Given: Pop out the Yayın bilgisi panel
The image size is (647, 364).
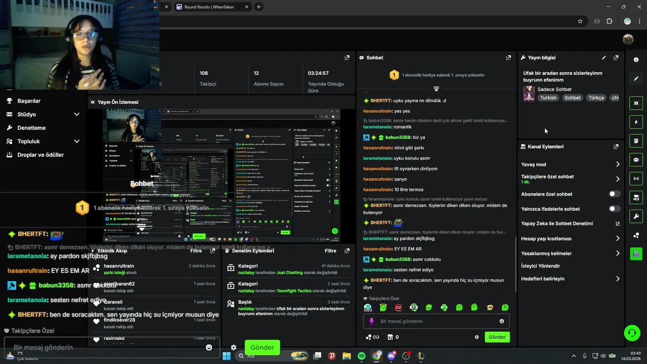Looking at the screenshot, I should point(616,58).
